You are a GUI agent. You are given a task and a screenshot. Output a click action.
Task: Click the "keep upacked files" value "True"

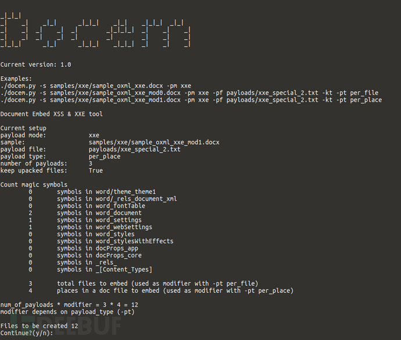pos(96,171)
